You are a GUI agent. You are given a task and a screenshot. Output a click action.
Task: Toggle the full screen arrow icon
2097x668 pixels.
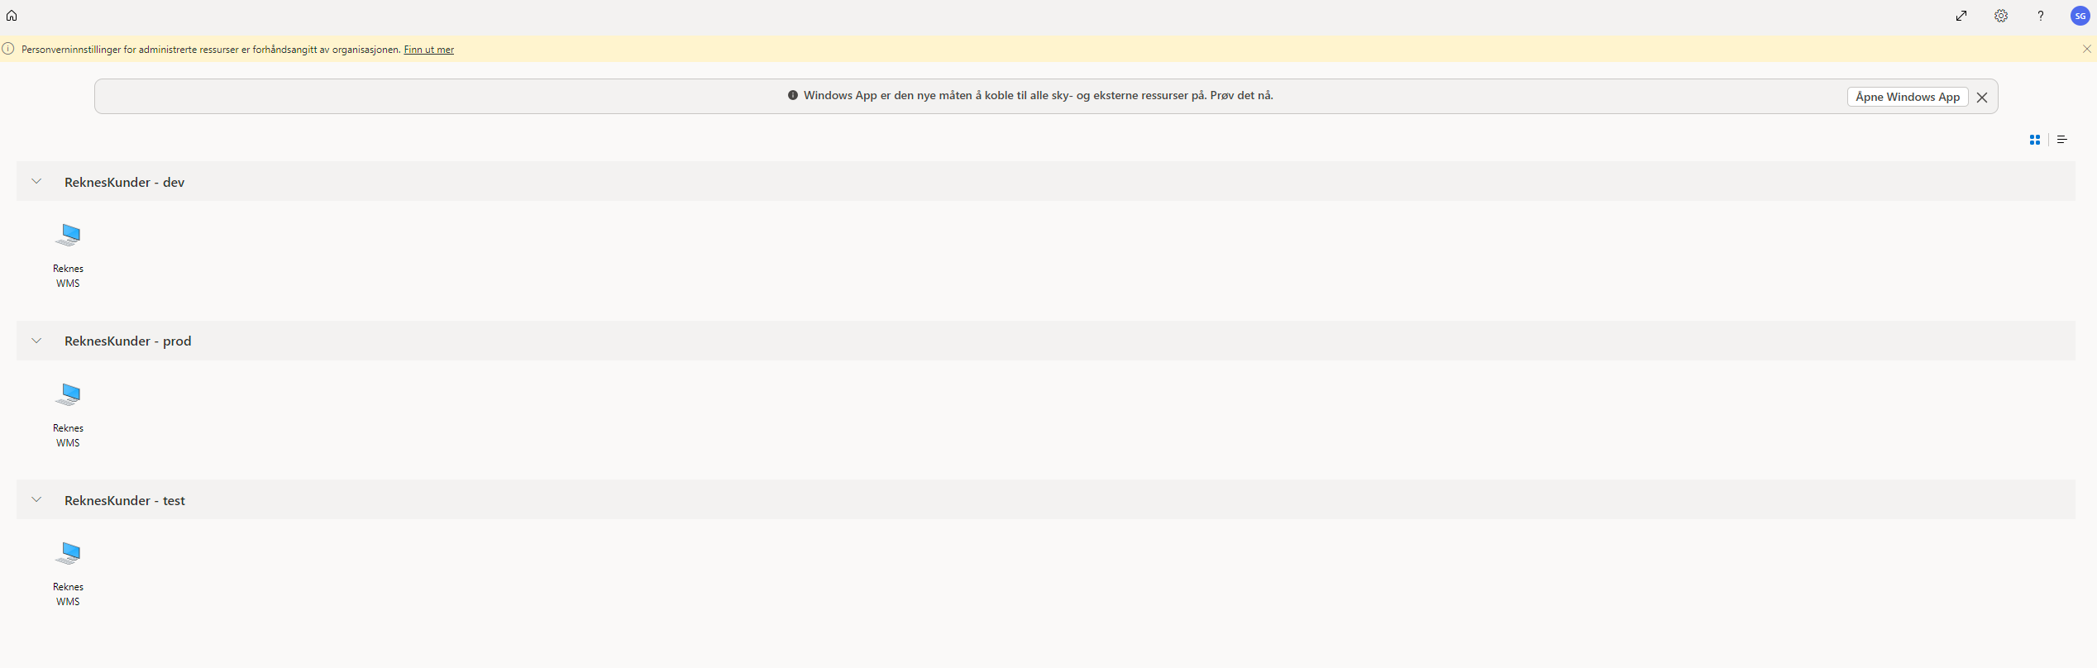(1961, 16)
